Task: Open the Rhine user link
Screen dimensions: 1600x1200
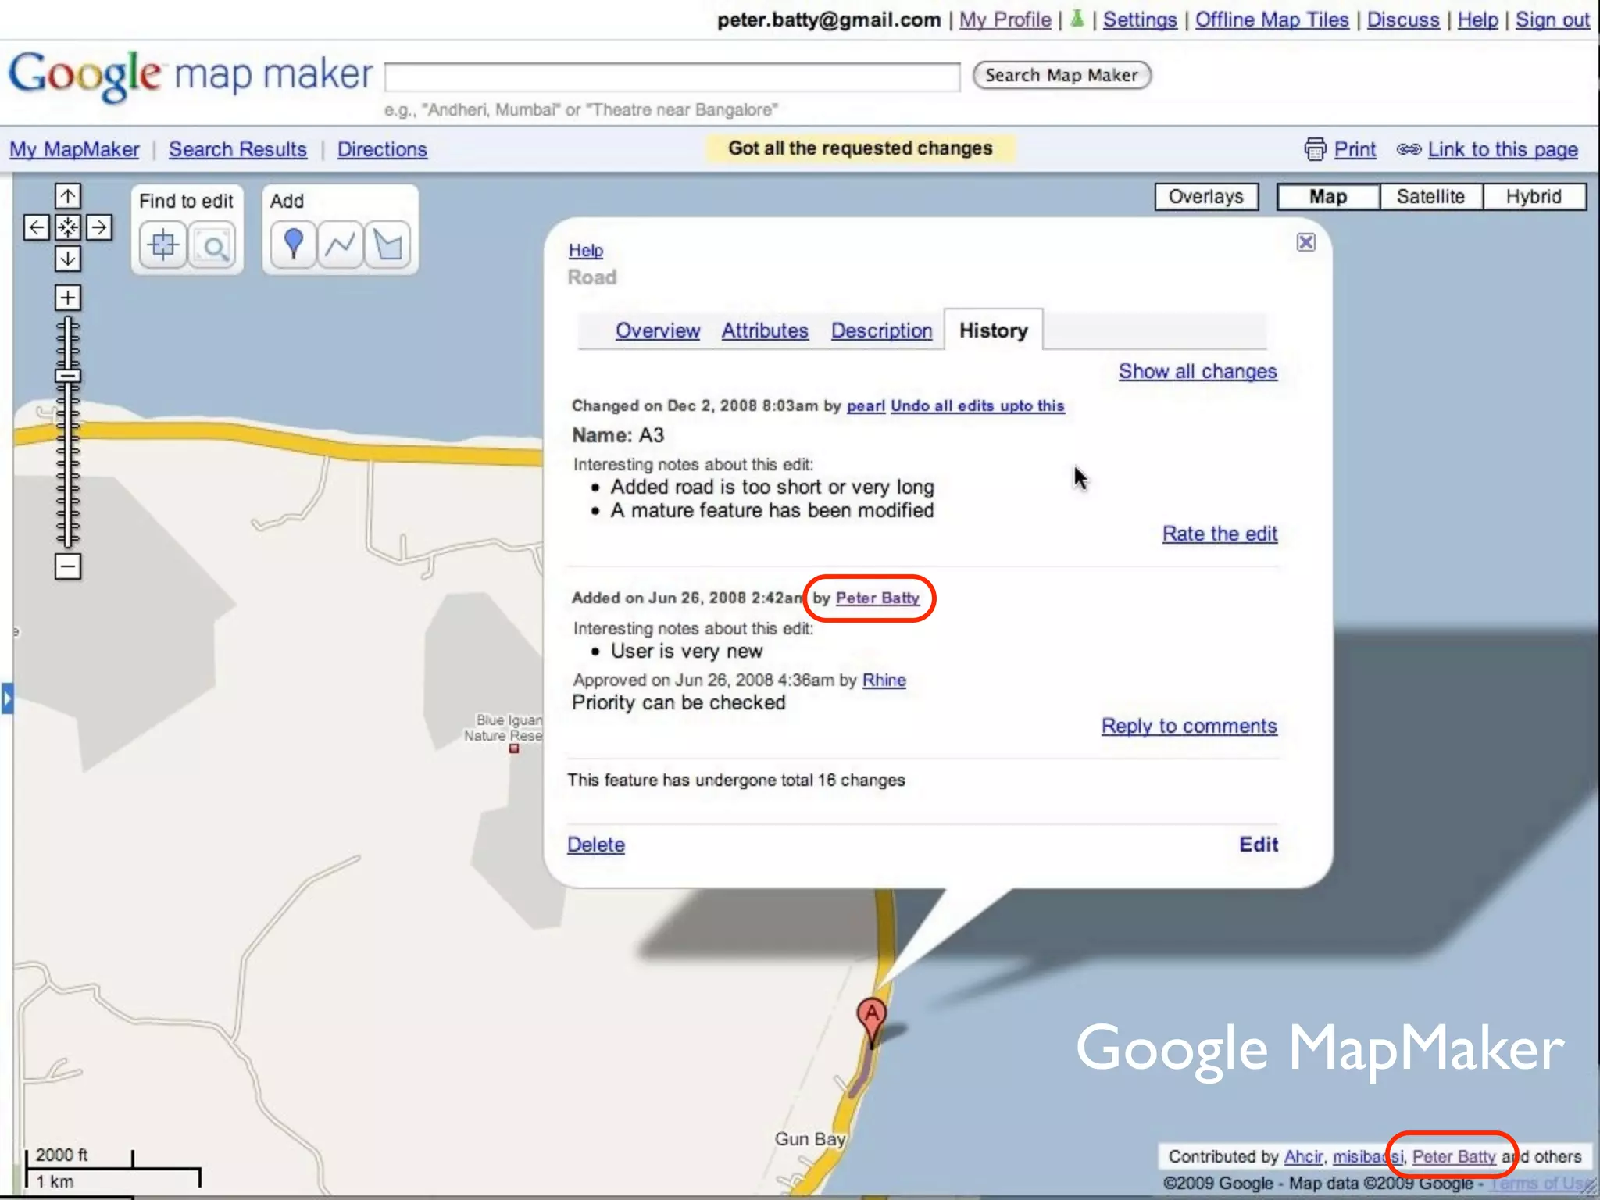Action: 884,680
